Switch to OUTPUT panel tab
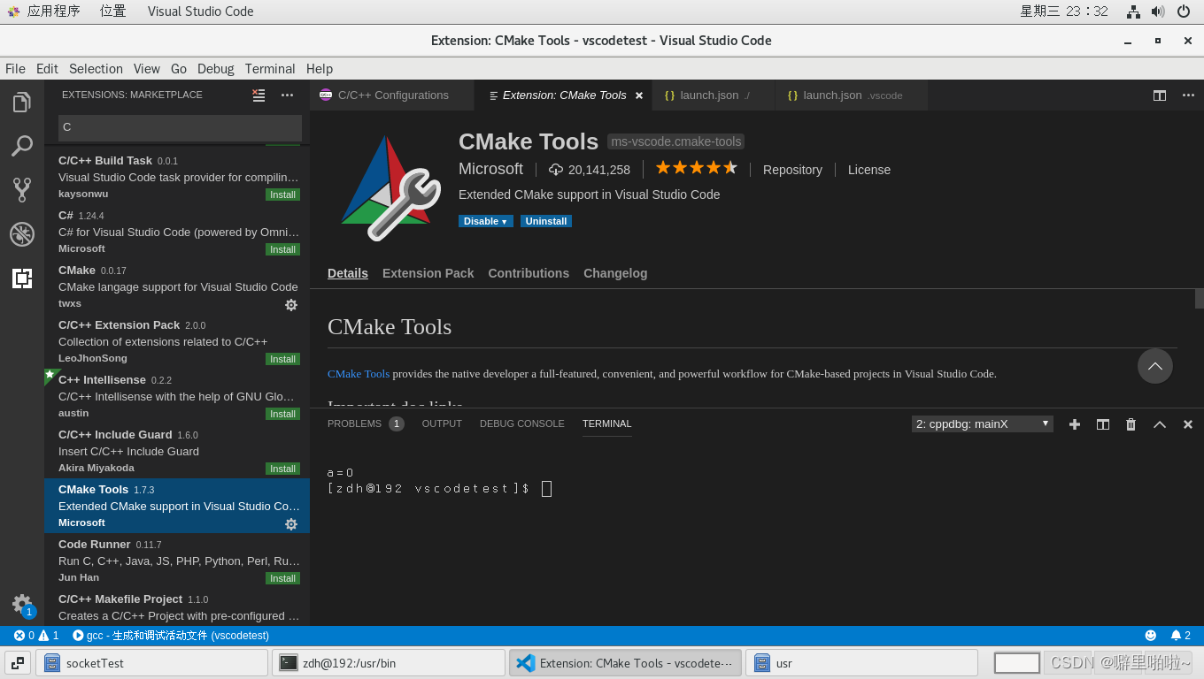This screenshot has height=679, width=1204. coord(442,424)
